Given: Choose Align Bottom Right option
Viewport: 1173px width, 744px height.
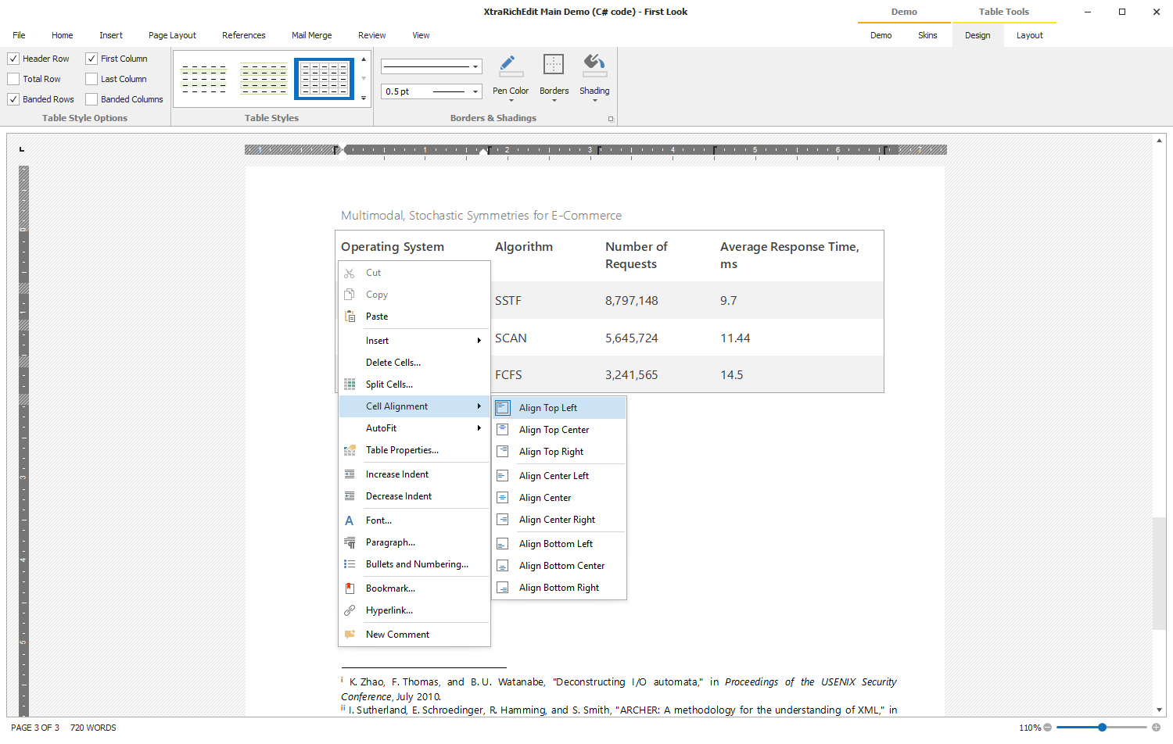Looking at the screenshot, I should click(x=558, y=588).
